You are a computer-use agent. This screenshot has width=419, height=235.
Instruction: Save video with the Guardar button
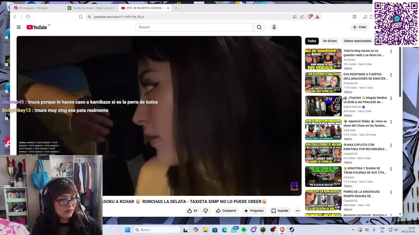[x=280, y=211]
